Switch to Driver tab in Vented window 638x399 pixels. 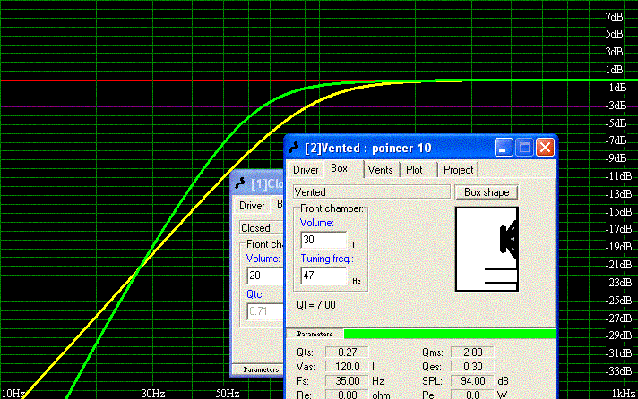306,170
